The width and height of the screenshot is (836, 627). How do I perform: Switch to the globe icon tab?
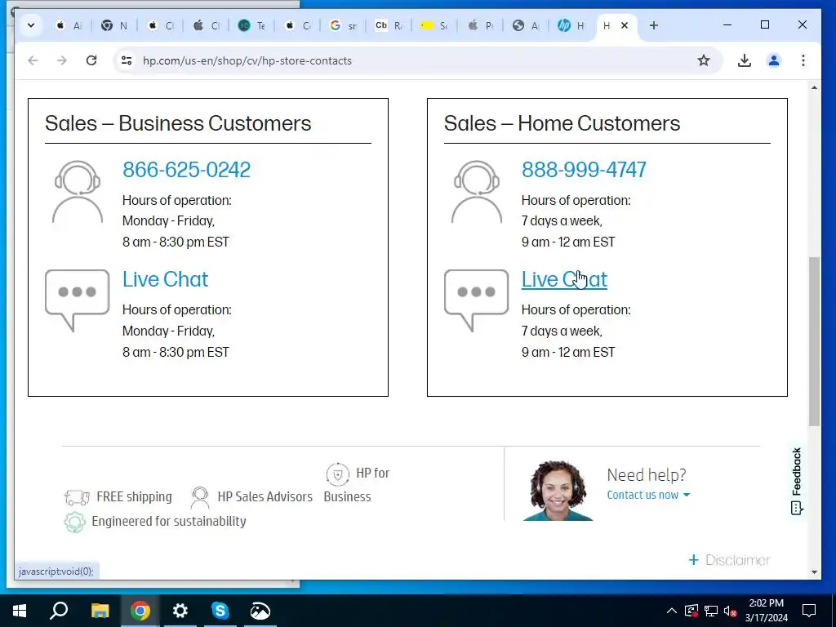[526, 25]
